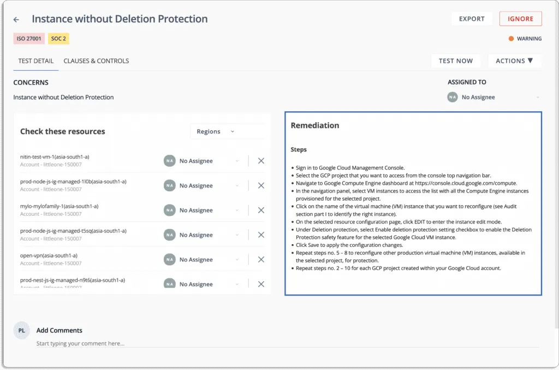Viewport: 559px width, 370px height.
Task: Switch to the Clauses & Controls tab
Action: pyautogui.click(x=96, y=60)
